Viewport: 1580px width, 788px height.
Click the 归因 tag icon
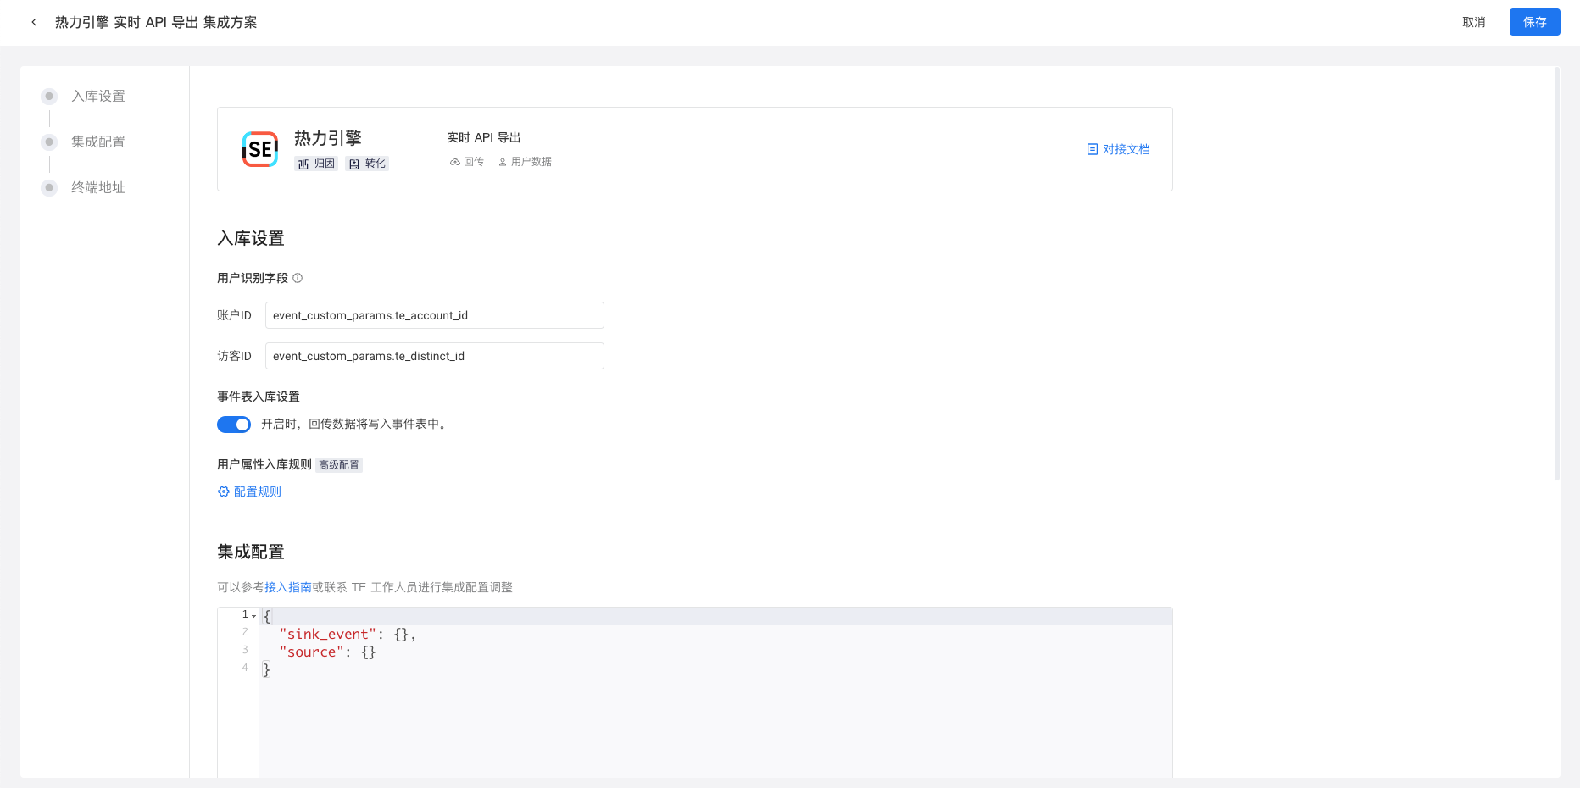(x=303, y=164)
